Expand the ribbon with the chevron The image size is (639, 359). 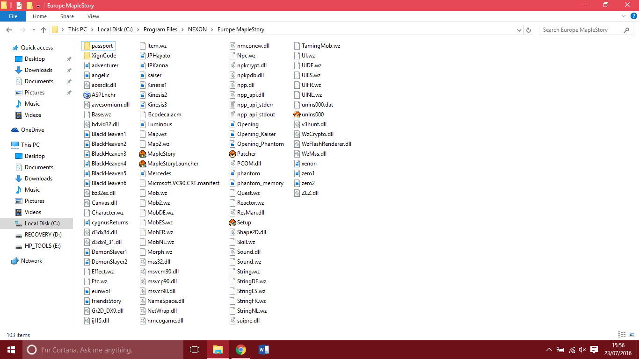click(x=623, y=16)
